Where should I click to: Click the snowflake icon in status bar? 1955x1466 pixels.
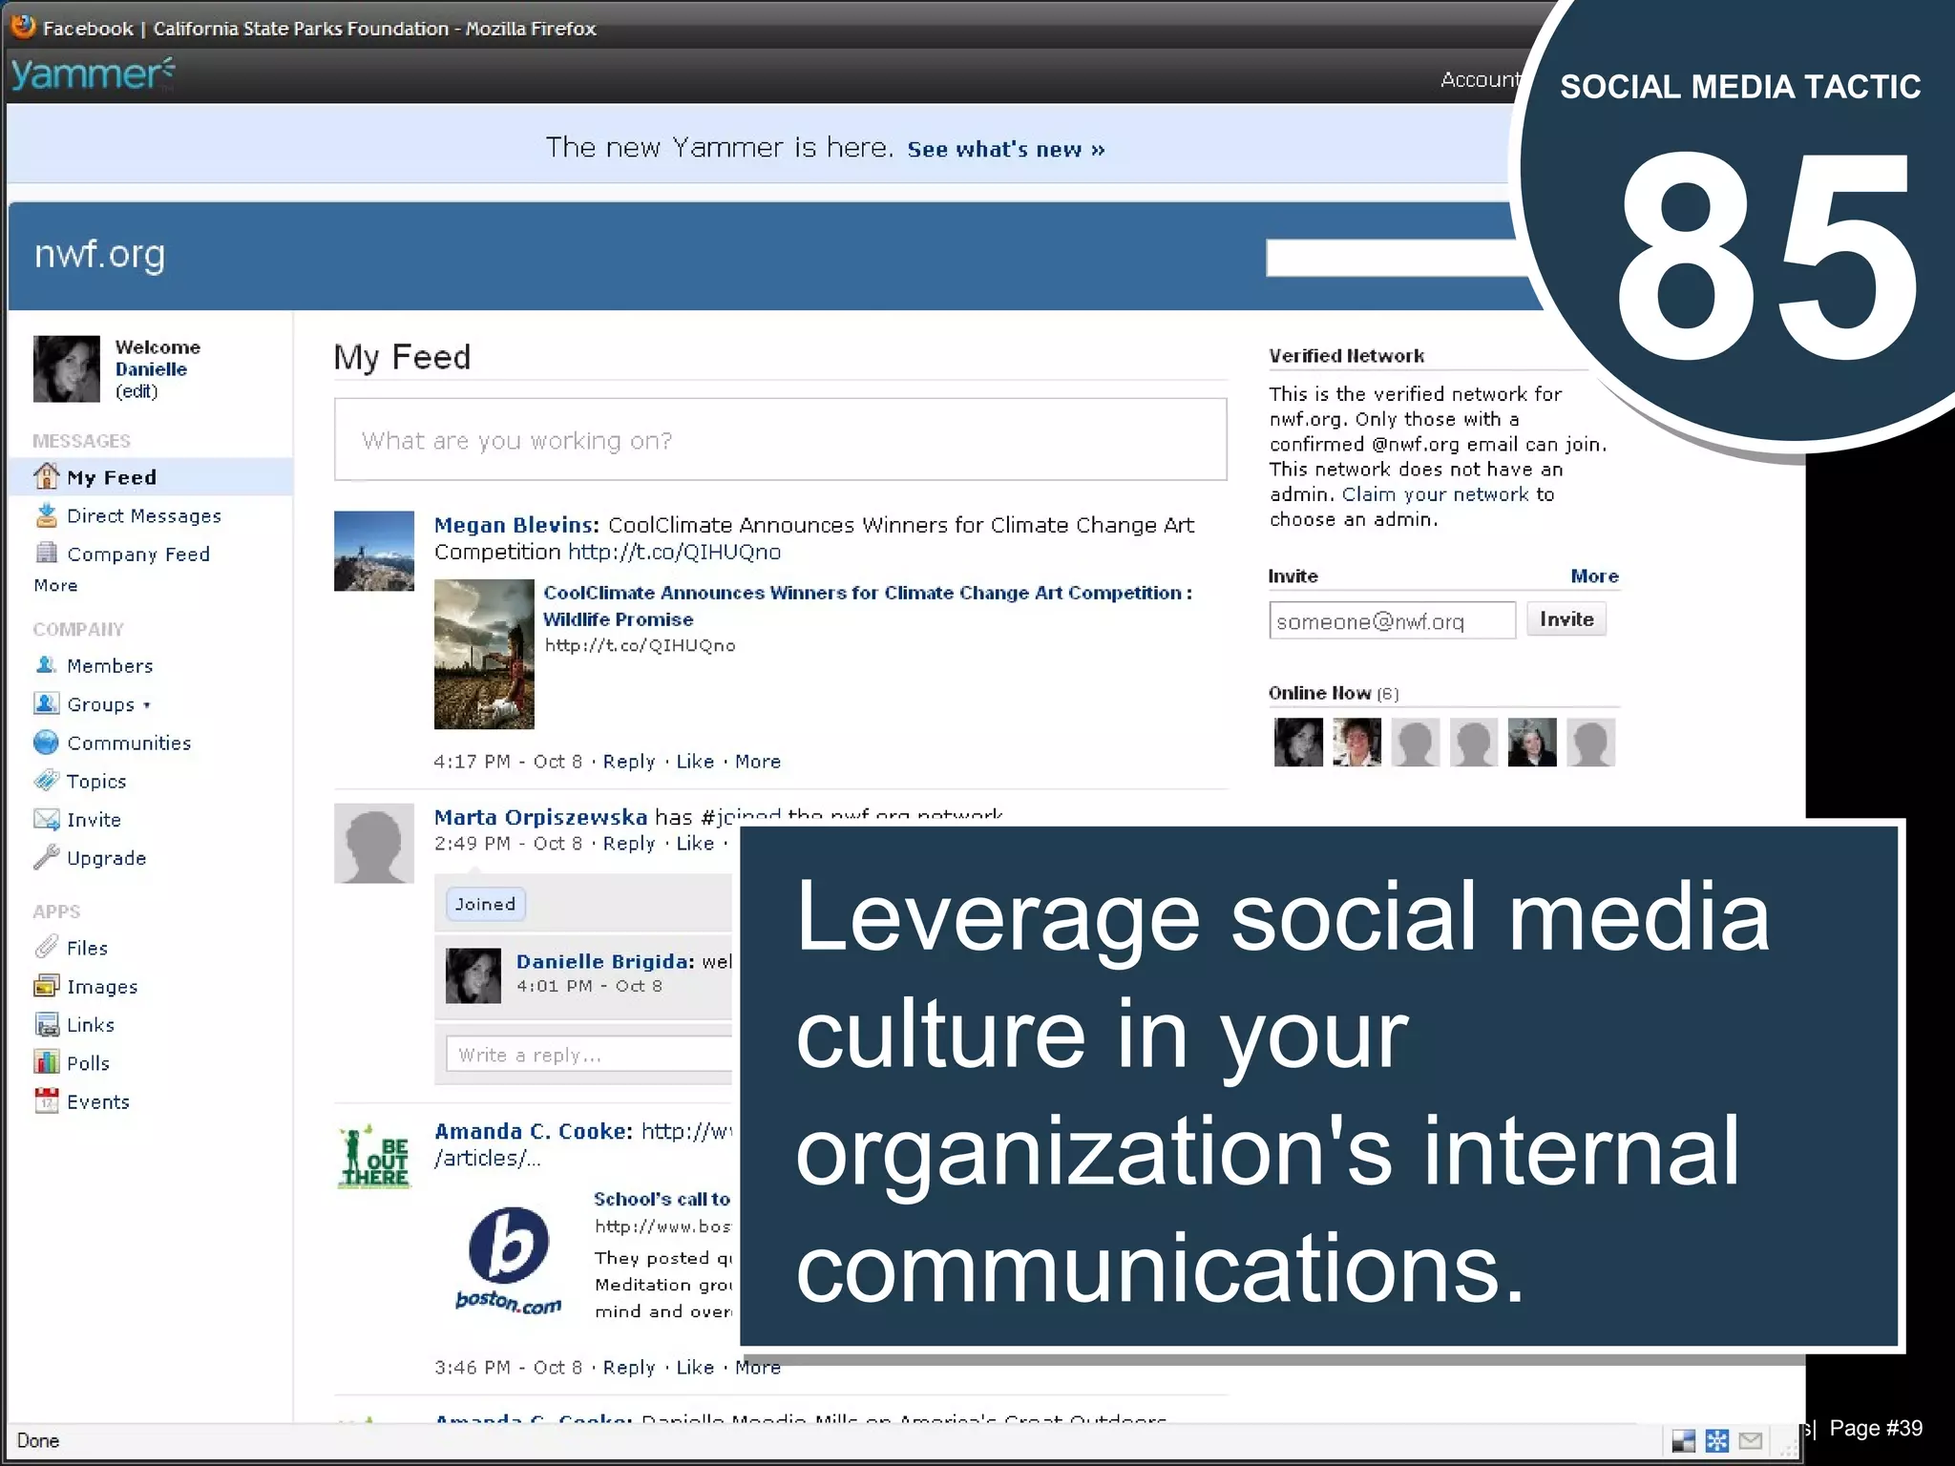click(x=1716, y=1440)
